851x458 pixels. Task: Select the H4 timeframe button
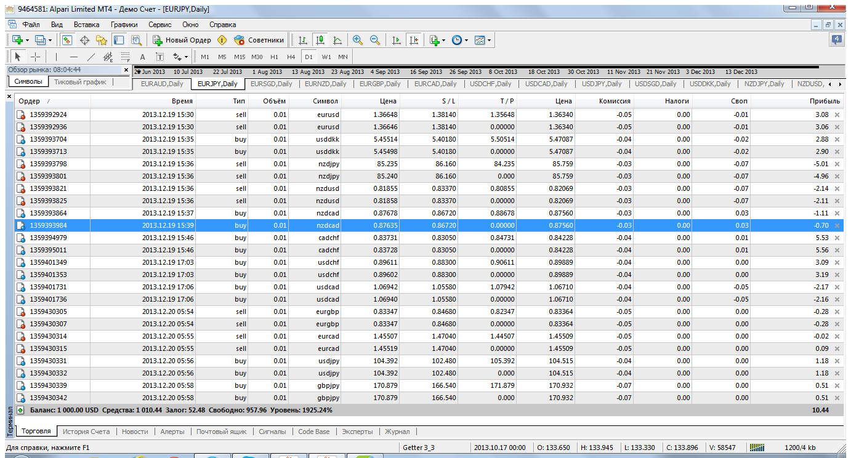pyautogui.click(x=291, y=57)
